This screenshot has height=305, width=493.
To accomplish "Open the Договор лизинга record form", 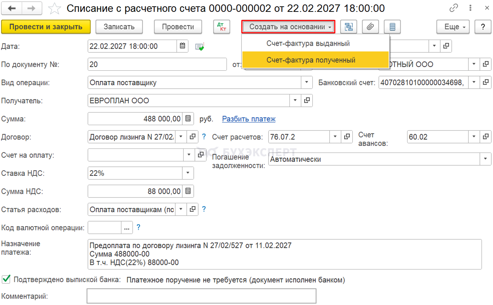I will tap(192, 137).
